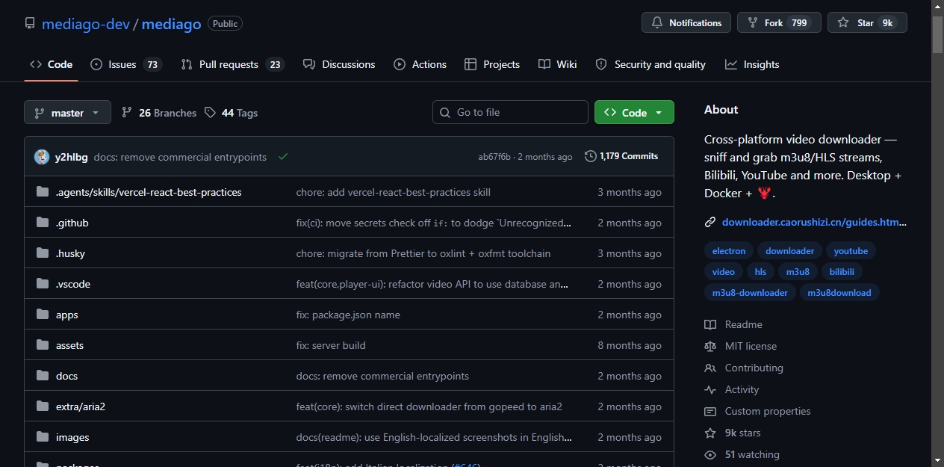Open the Wiki tab
Image resolution: width=944 pixels, height=467 pixels.
tap(558, 64)
